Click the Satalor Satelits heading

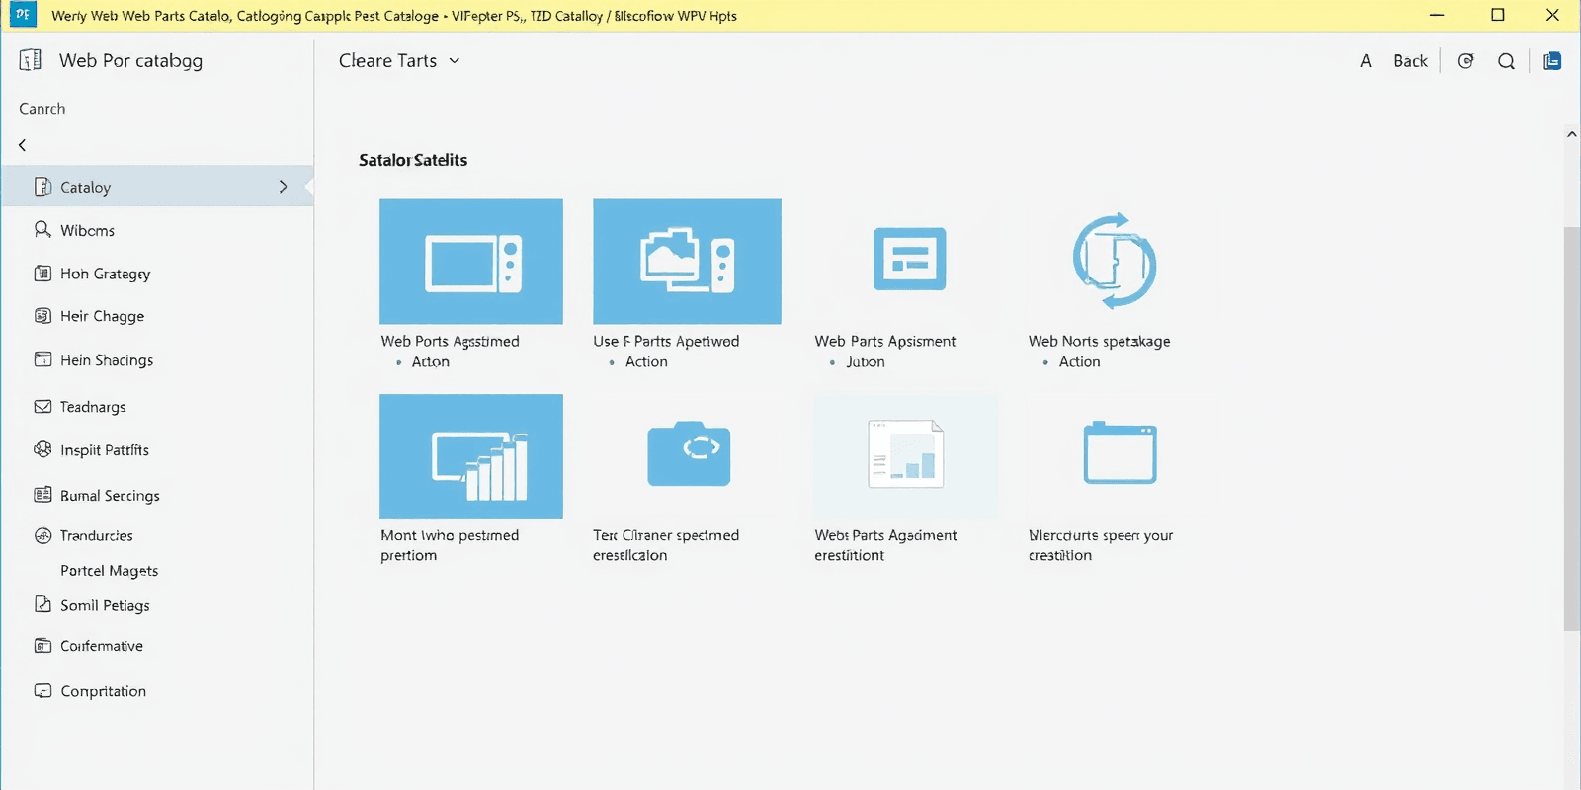413,160
